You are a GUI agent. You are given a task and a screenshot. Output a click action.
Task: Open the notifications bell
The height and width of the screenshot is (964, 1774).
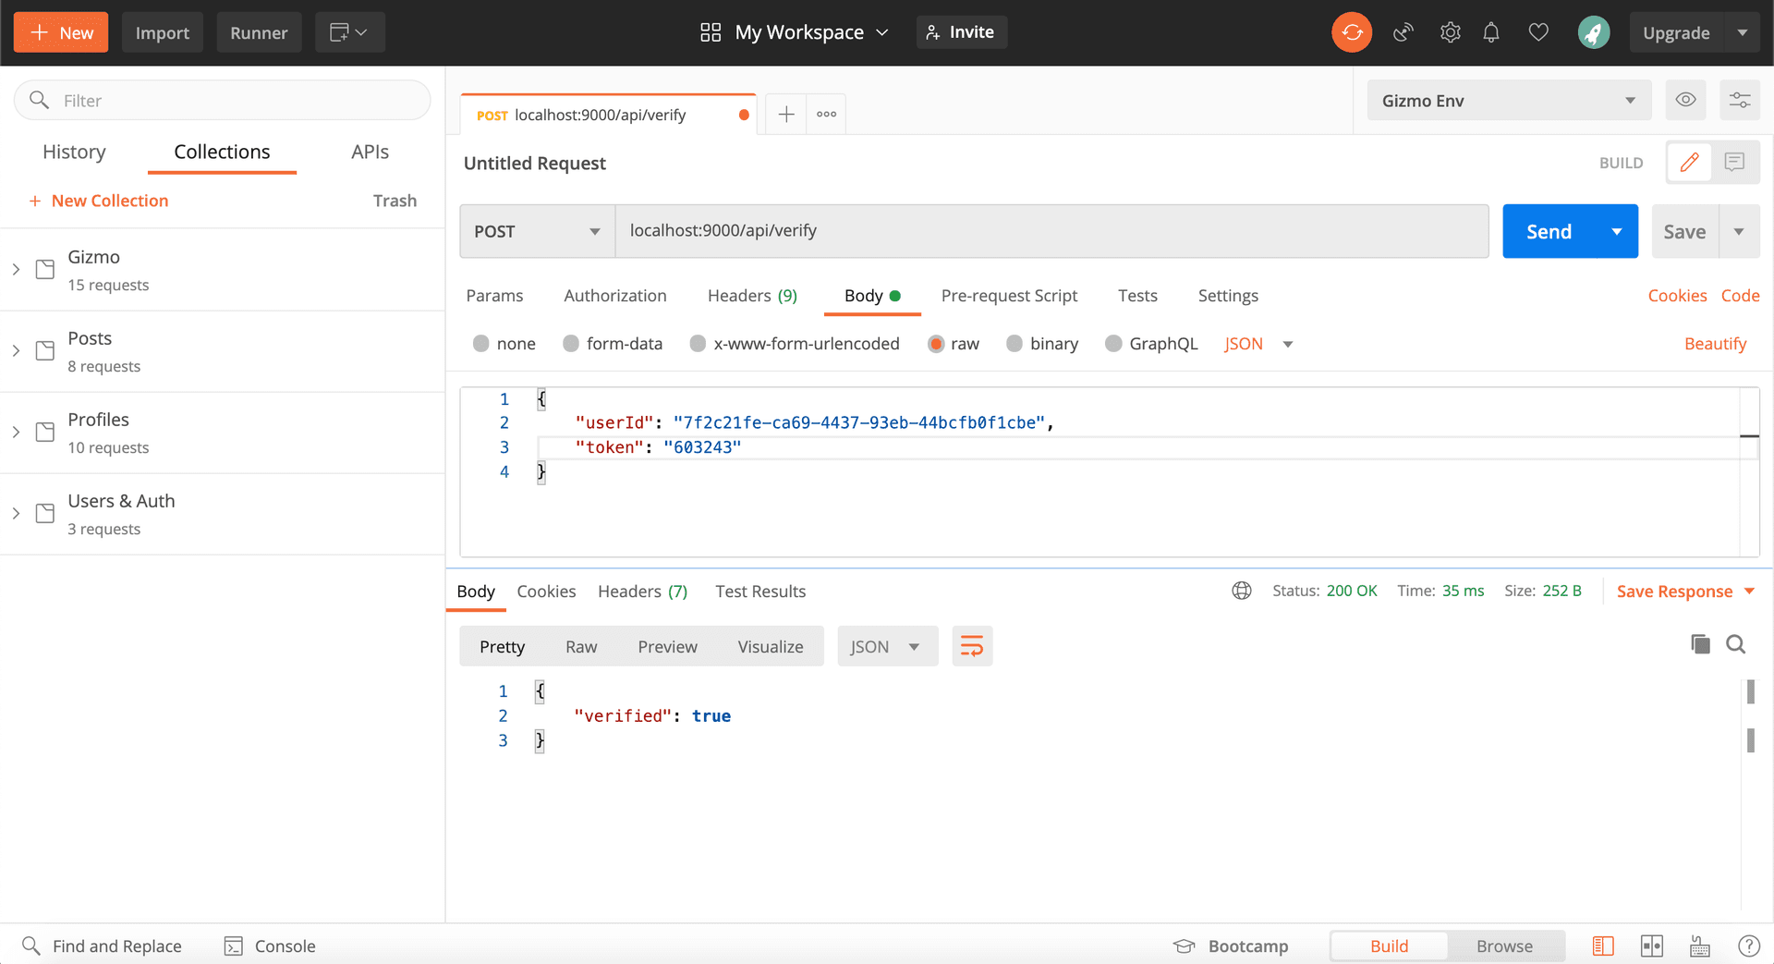click(1491, 32)
